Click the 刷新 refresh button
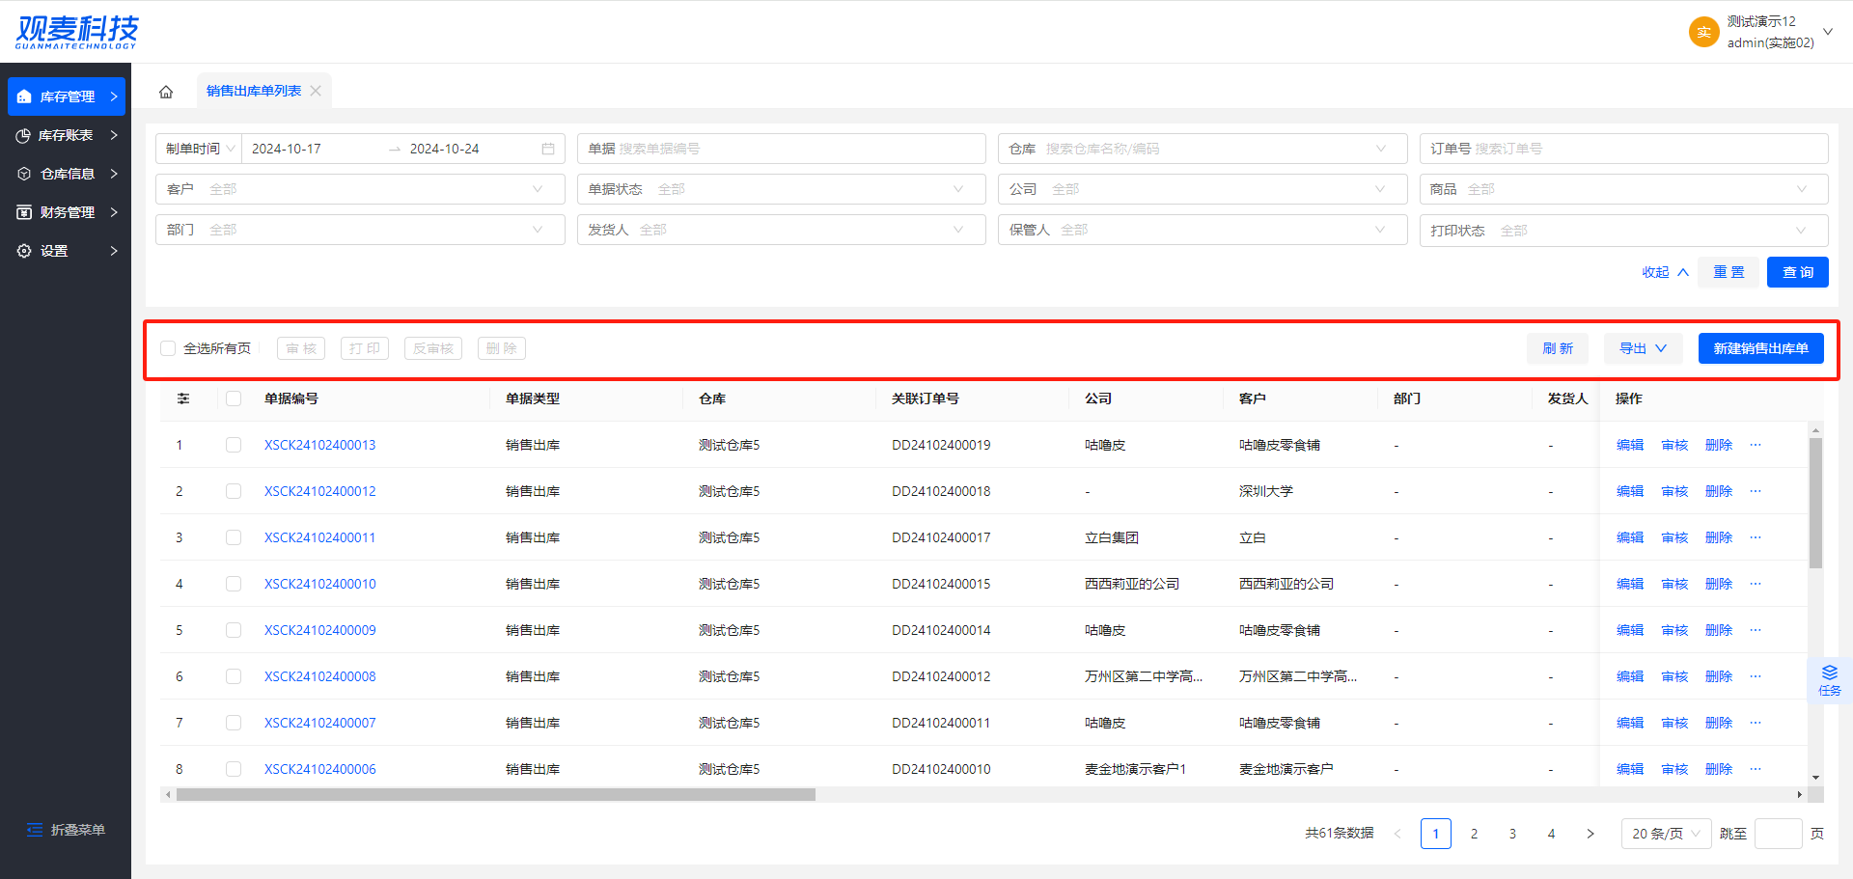Image resolution: width=1853 pixels, height=879 pixels. coord(1558,348)
